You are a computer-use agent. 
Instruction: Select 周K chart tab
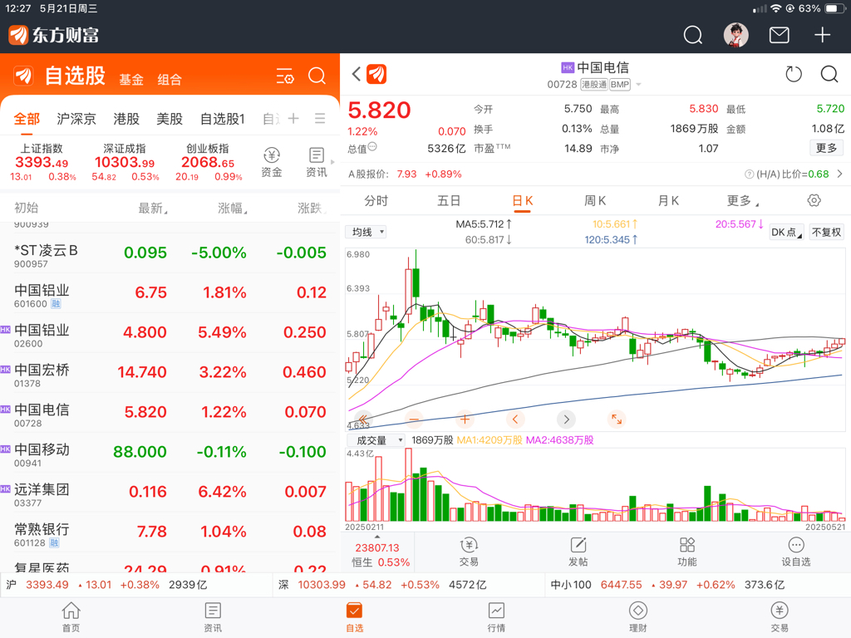click(595, 201)
